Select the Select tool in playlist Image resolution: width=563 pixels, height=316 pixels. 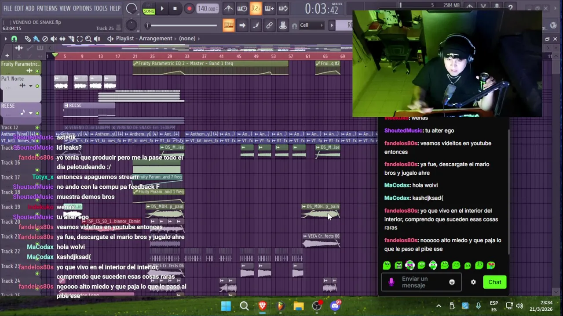80,39
